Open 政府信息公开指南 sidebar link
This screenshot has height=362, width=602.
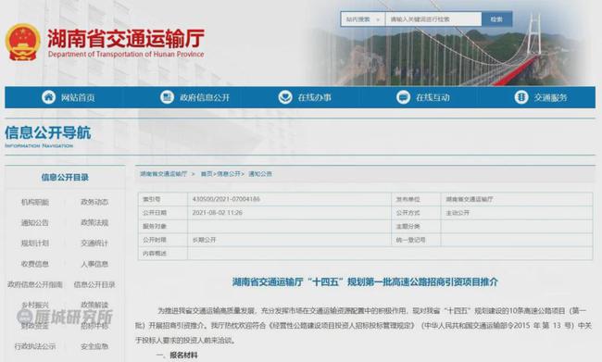[x=35, y=284]
